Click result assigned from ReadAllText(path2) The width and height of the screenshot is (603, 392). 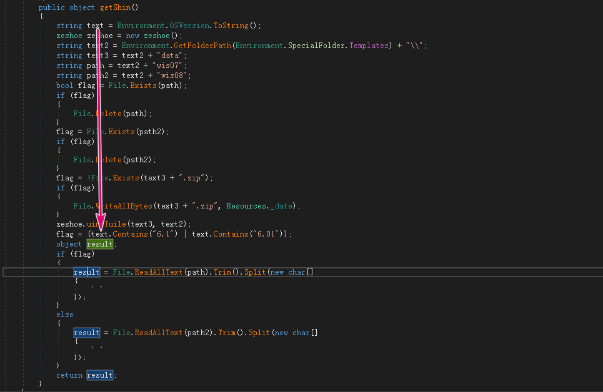[86, 333]
